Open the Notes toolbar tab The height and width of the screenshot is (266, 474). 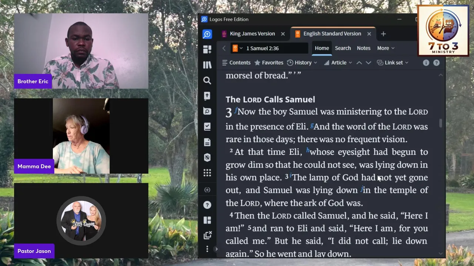point(364,48)
